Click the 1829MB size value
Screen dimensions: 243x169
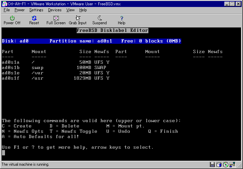[x=82, y=78]
